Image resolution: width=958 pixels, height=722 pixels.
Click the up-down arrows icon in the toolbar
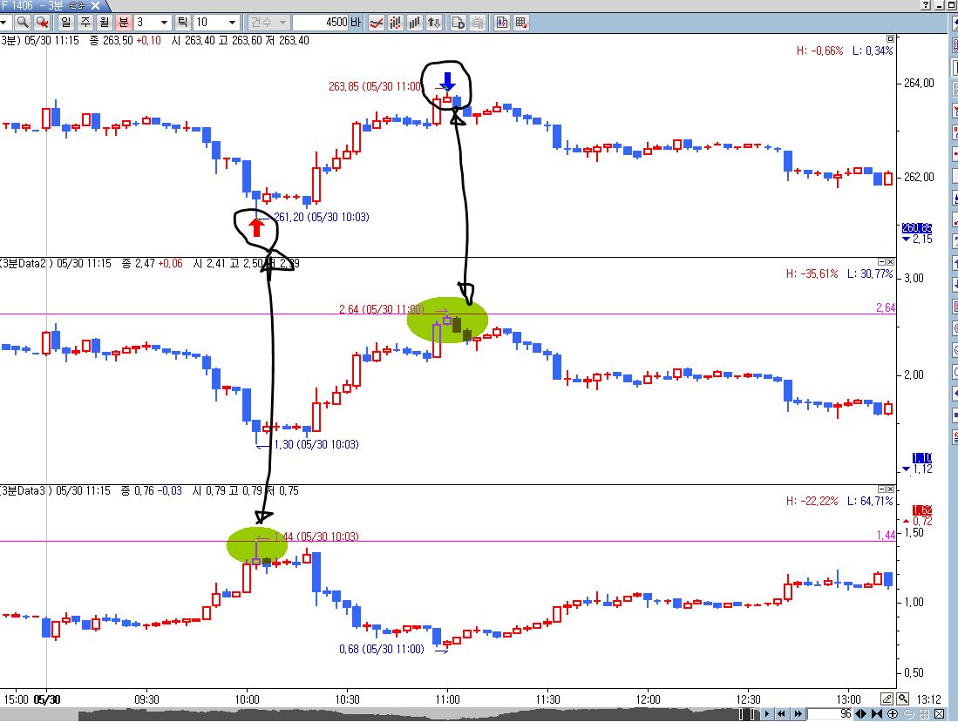pos(434,23)
